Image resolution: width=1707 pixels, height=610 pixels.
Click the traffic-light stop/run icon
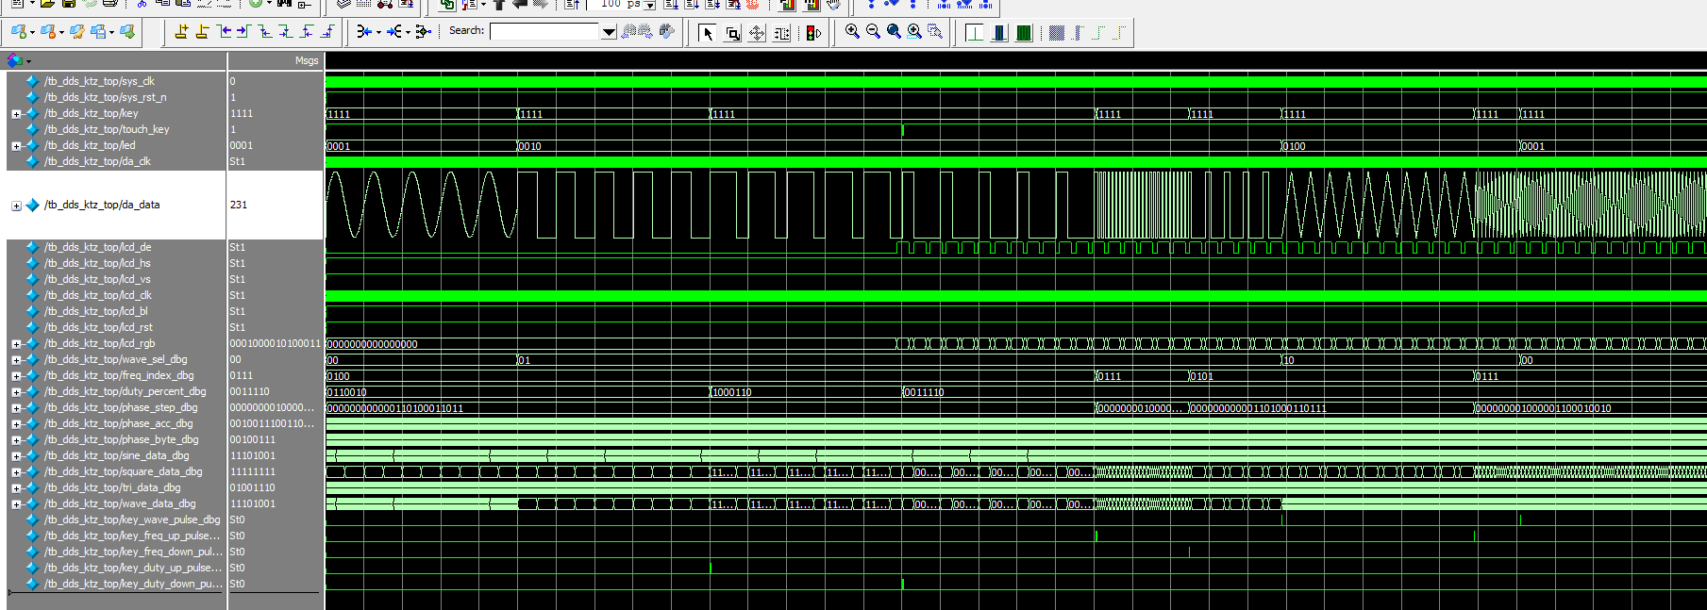pos(813,33)
